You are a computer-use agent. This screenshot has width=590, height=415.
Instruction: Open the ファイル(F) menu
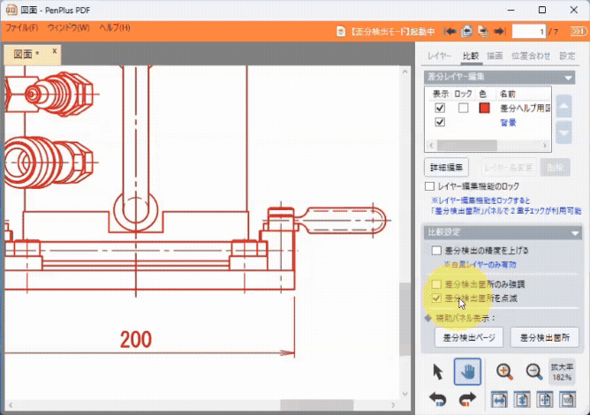(x=21, y=27)
